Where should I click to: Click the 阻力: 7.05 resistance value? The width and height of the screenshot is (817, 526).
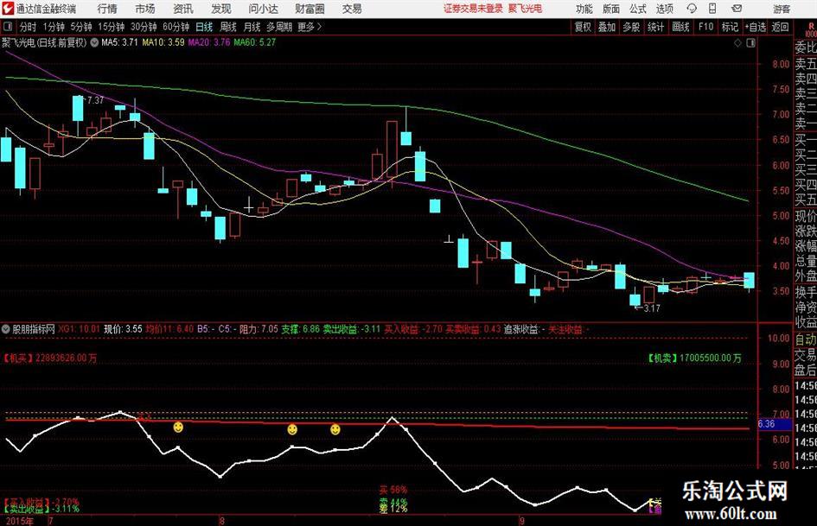tap(259, 329)
